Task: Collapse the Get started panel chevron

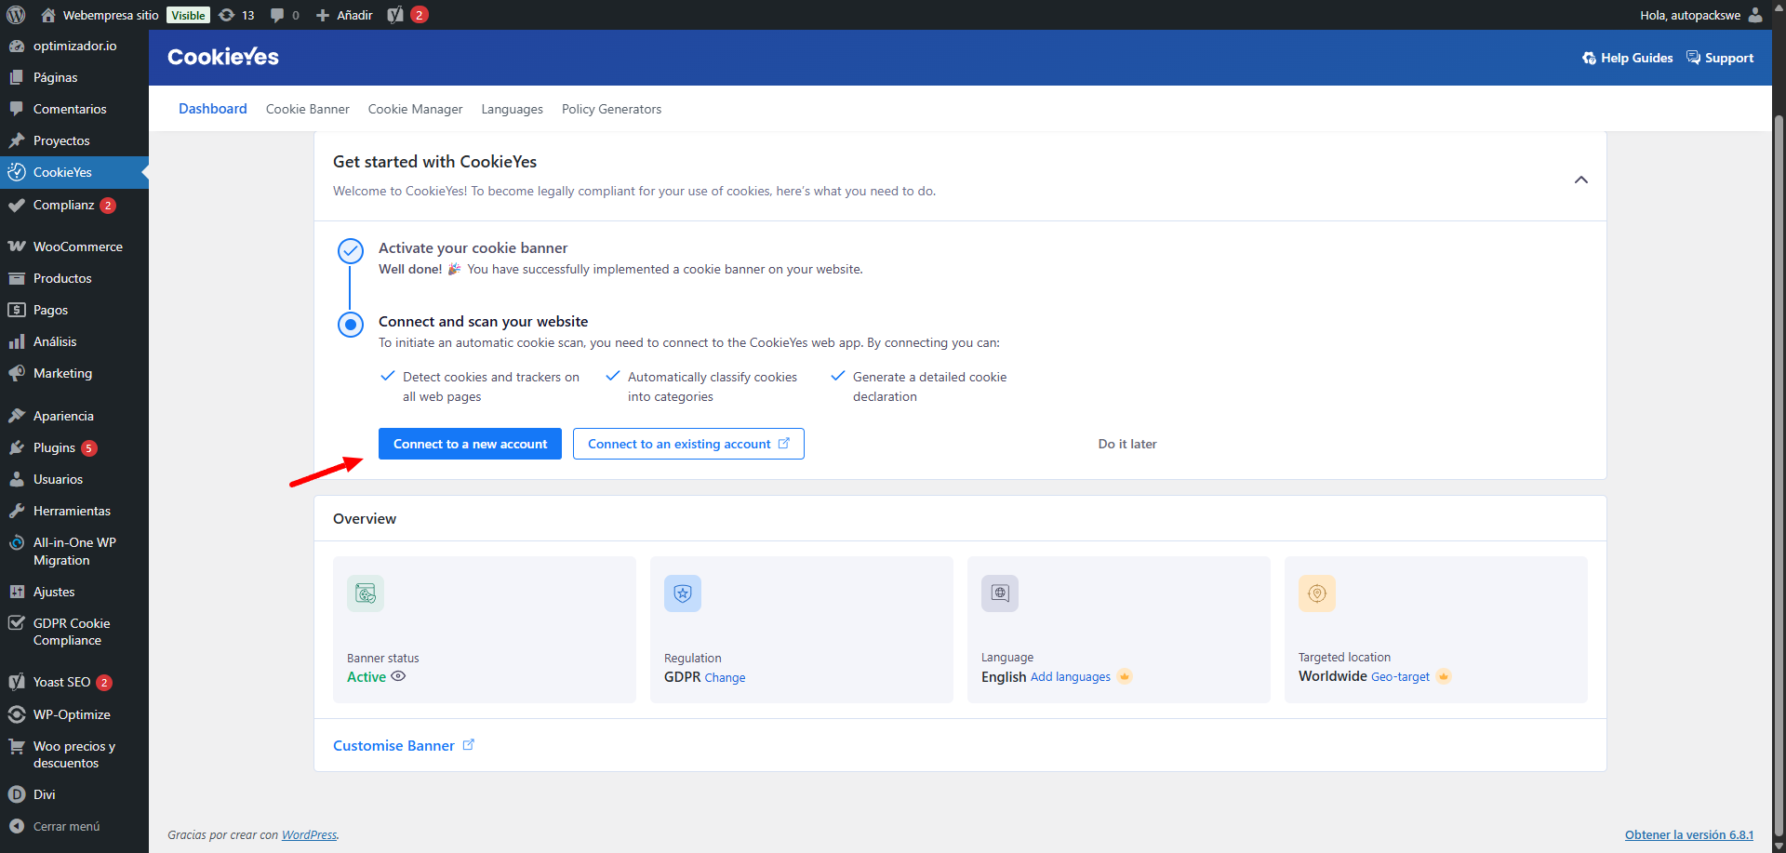Action: click(x=1581, y=180)
